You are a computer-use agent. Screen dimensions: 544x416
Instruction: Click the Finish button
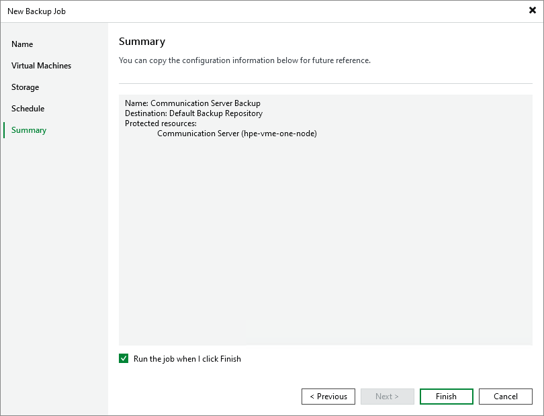[x=446, y=396]
